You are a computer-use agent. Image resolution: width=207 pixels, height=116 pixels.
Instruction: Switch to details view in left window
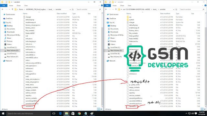pos(98,109)
